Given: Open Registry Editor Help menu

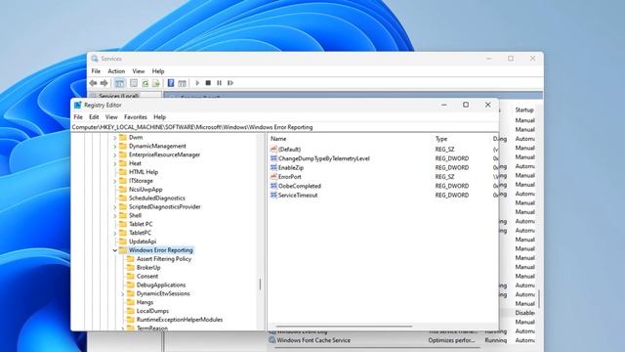Looking at the screenshot, I should click(x=159, y=117).
